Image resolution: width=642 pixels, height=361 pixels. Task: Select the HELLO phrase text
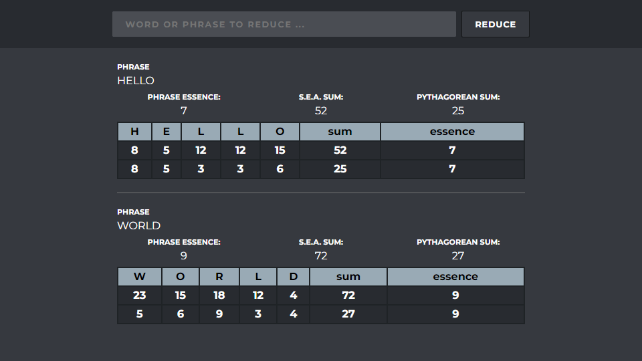click(x=136, y=81)
